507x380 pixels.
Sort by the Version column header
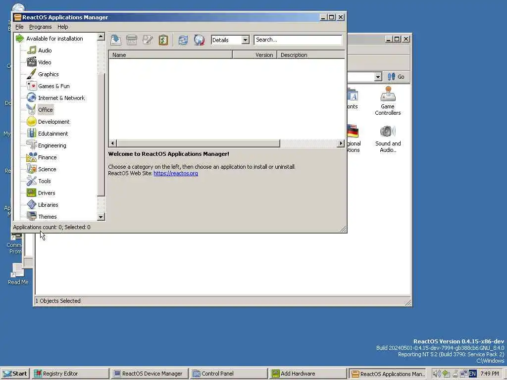point(255,55)
